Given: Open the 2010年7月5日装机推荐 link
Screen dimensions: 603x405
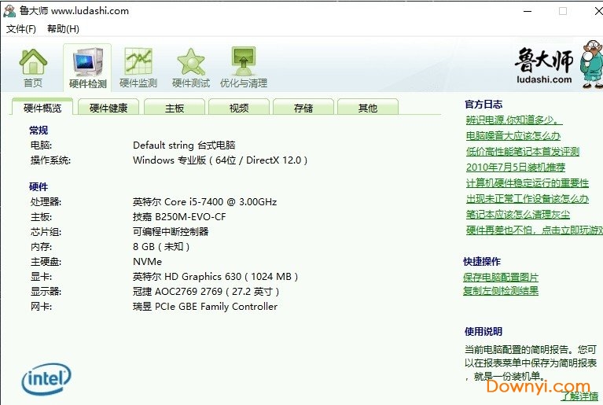Looking at the screenshot, I should pyautogui.click(x=515, y=168).
